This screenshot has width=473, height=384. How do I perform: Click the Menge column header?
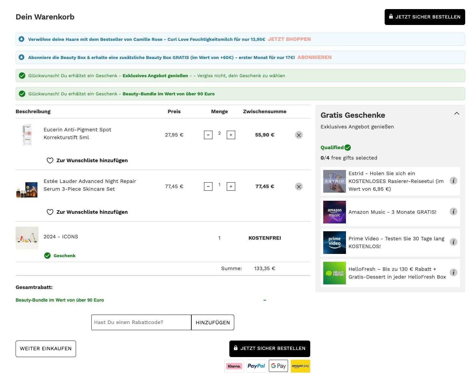click(220, 112)
